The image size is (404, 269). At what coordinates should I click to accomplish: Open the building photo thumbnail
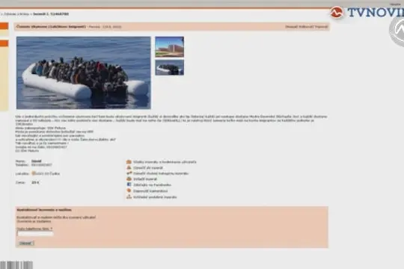[x=170, y=47]
